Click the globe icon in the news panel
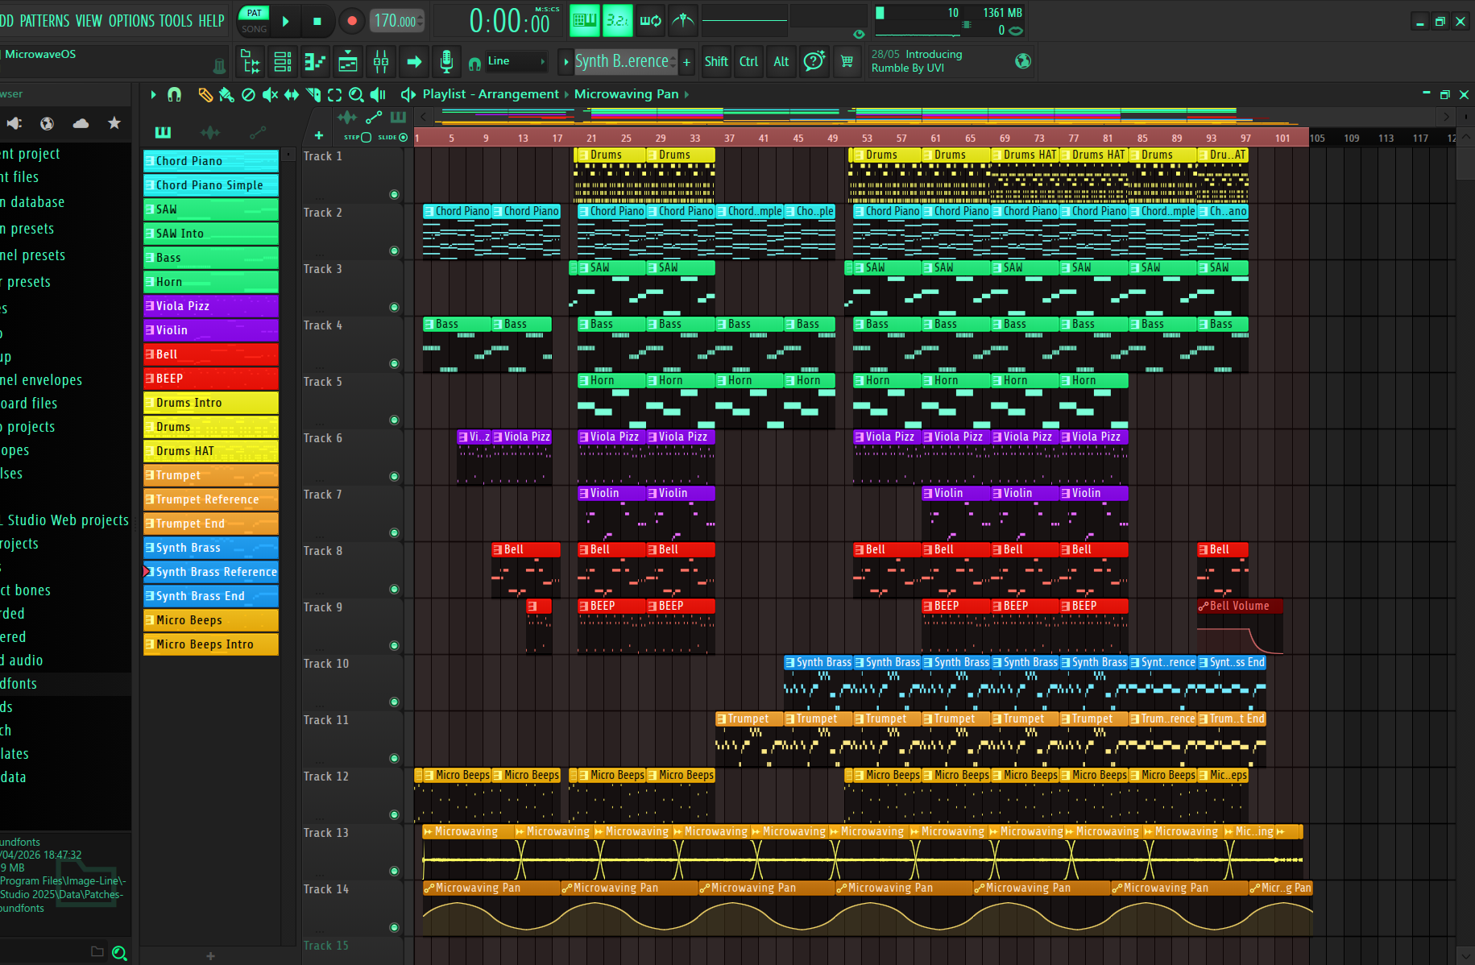The image size is (1475, 965). point(1023,61)
